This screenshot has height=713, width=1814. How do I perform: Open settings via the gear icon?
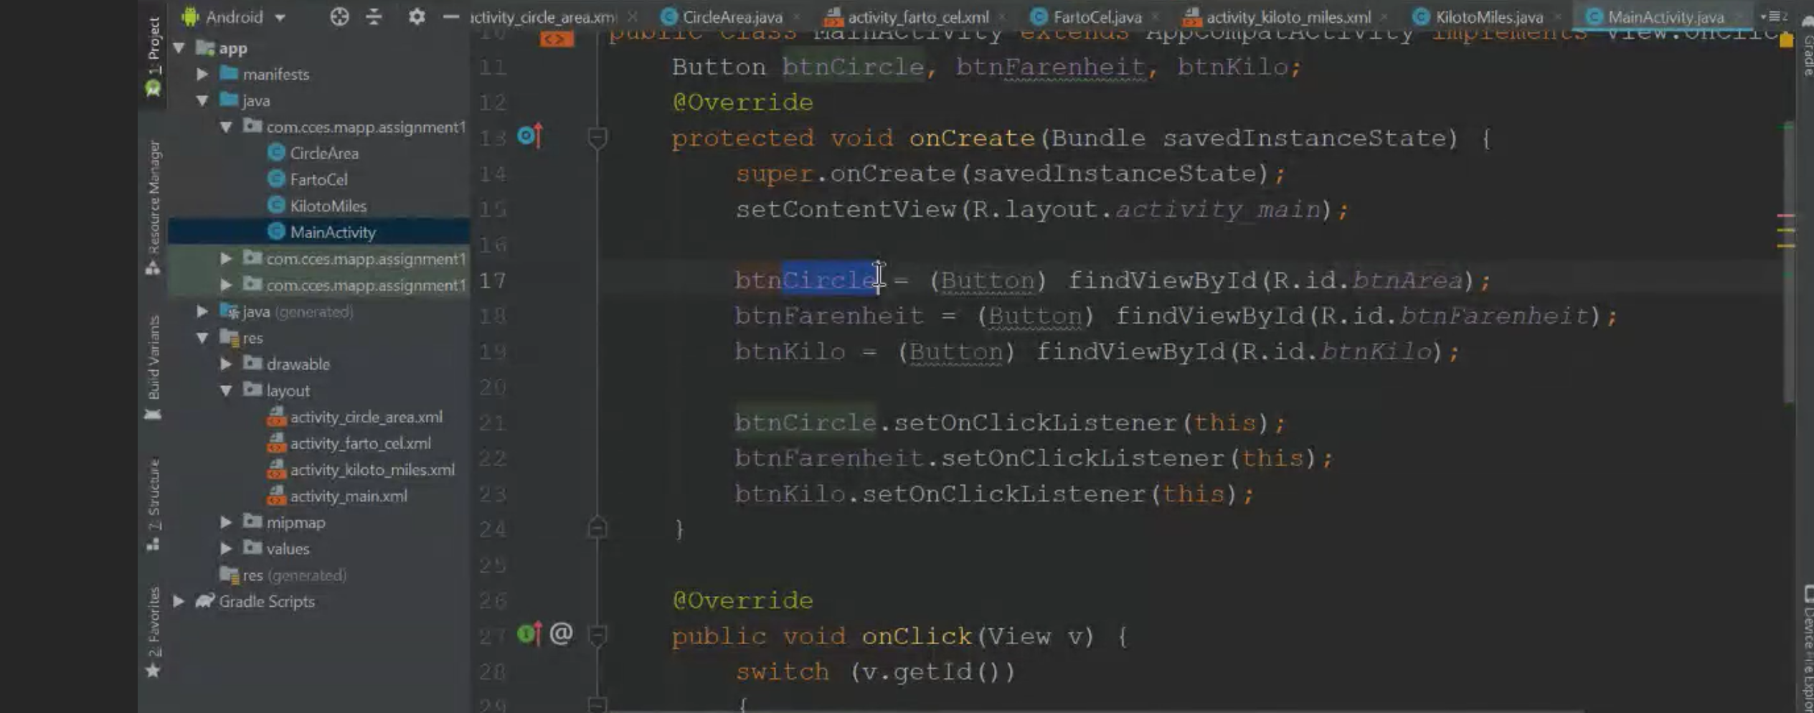click(x=417, y=16)
